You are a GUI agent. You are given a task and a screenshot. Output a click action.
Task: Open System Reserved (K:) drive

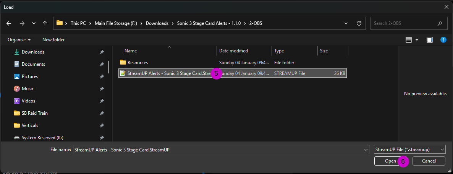(x=42, y=138)
